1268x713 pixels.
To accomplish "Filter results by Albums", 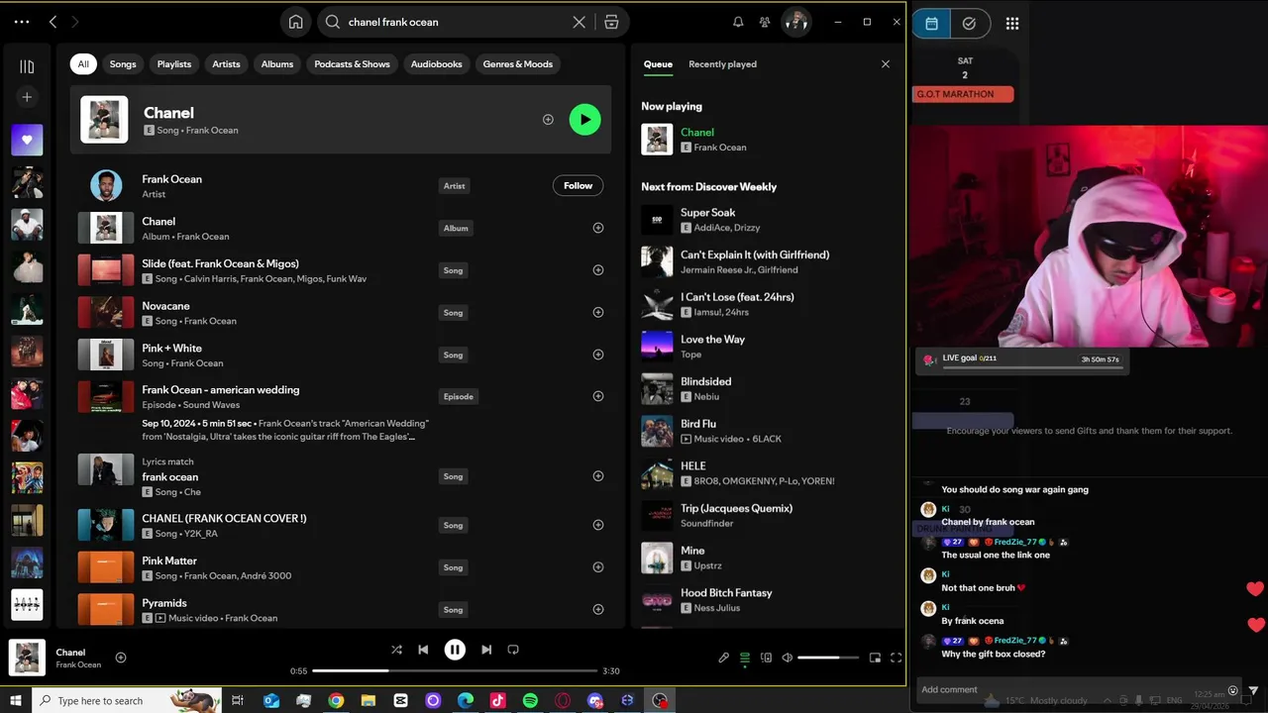I will tap(277, 64).
